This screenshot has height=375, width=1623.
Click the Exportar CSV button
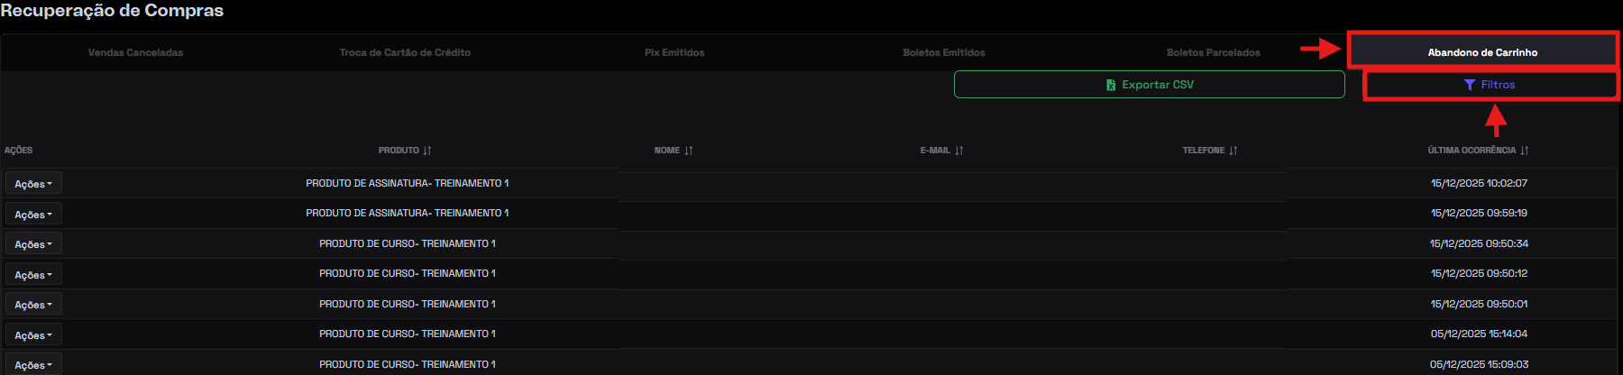tap(1150, 85)
